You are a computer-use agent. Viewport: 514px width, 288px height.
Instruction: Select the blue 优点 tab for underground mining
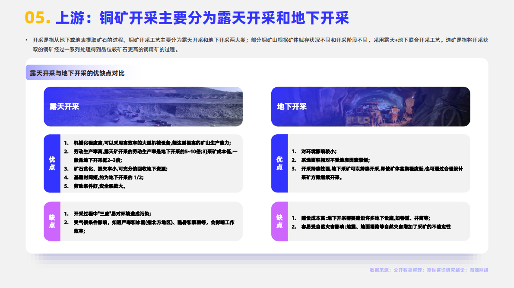point(279,163)
